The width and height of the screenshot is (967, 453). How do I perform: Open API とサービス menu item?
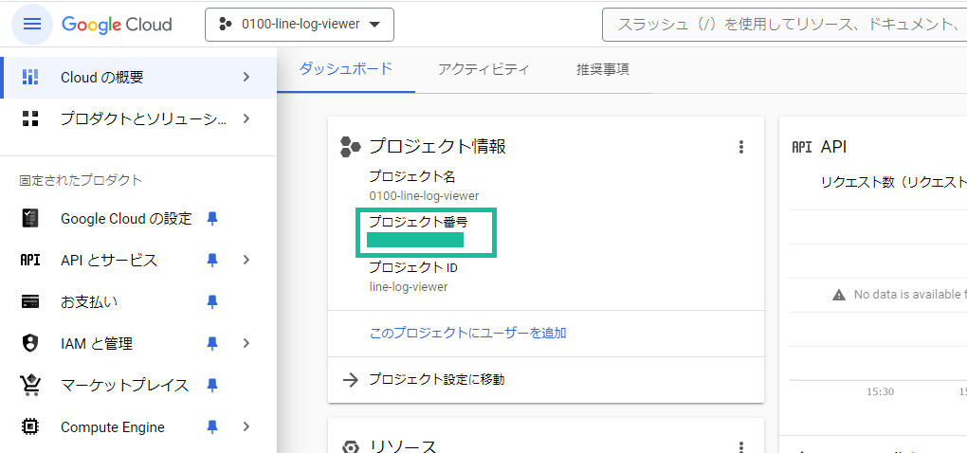pos(138,260)
